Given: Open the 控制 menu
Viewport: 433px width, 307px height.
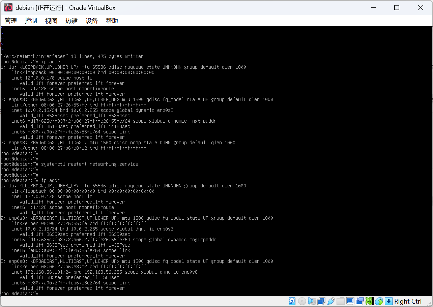Looking at the screenshot, I should point(31,21).
